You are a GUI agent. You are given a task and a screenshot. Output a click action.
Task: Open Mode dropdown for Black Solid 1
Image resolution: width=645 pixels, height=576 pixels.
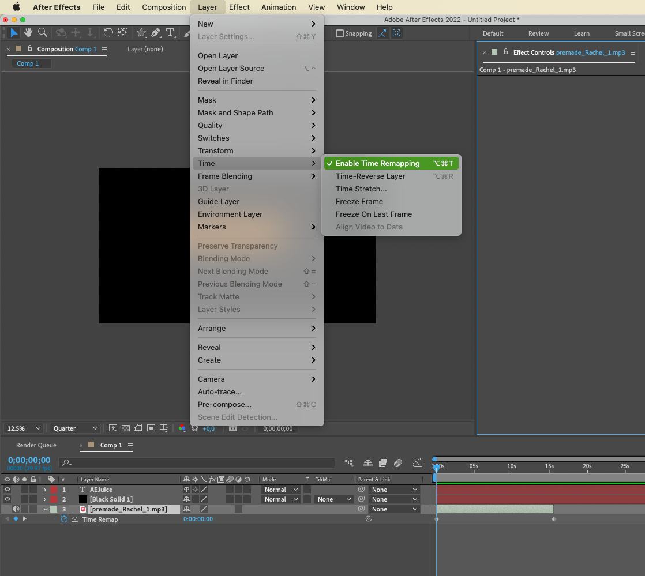pyautogui.click(x=281, y=499)
